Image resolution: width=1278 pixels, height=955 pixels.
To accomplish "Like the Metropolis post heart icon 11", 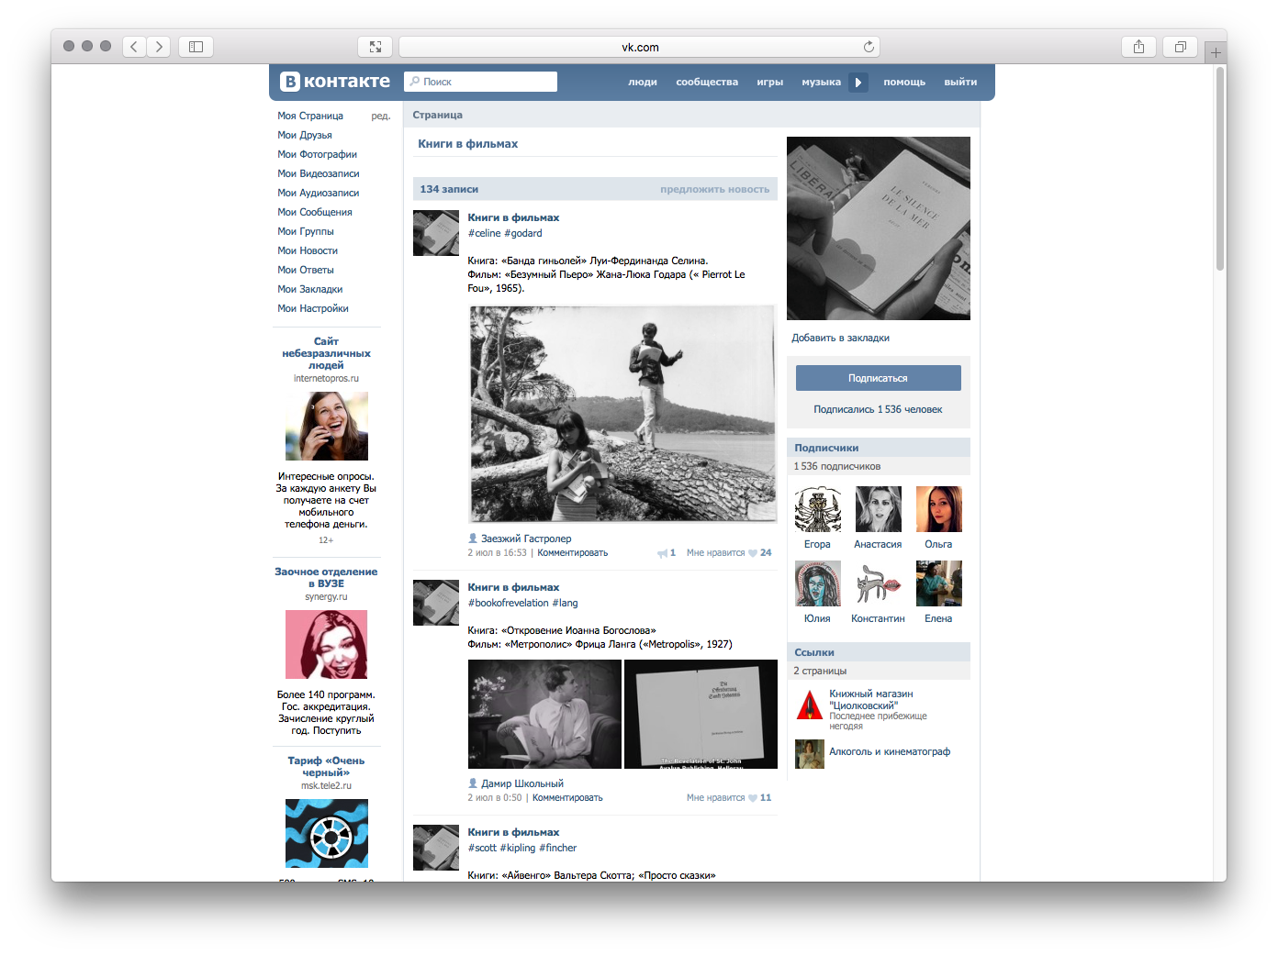I will (753, 798).
